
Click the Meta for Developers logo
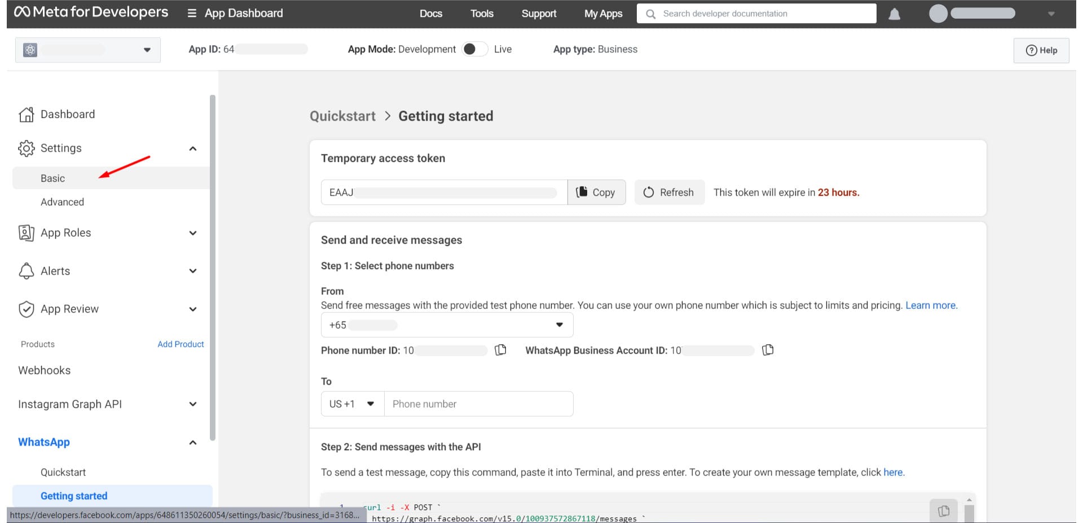click(x=91, y=12)
